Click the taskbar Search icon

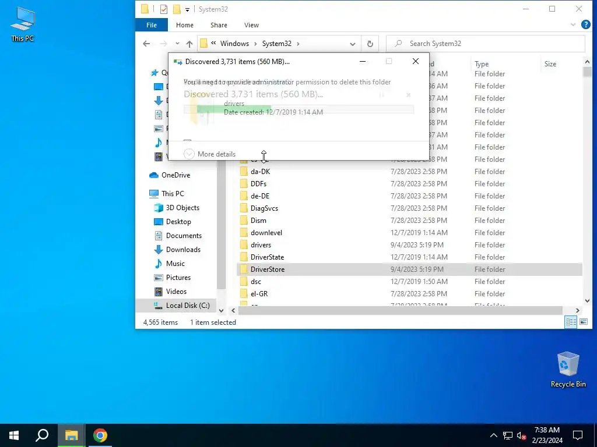[x=42, y=435]
